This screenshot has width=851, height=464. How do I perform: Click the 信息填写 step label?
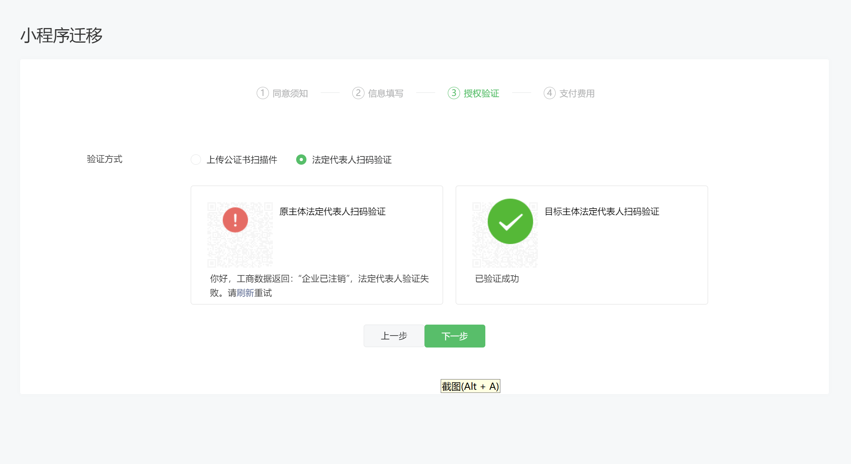click(386, 94)
